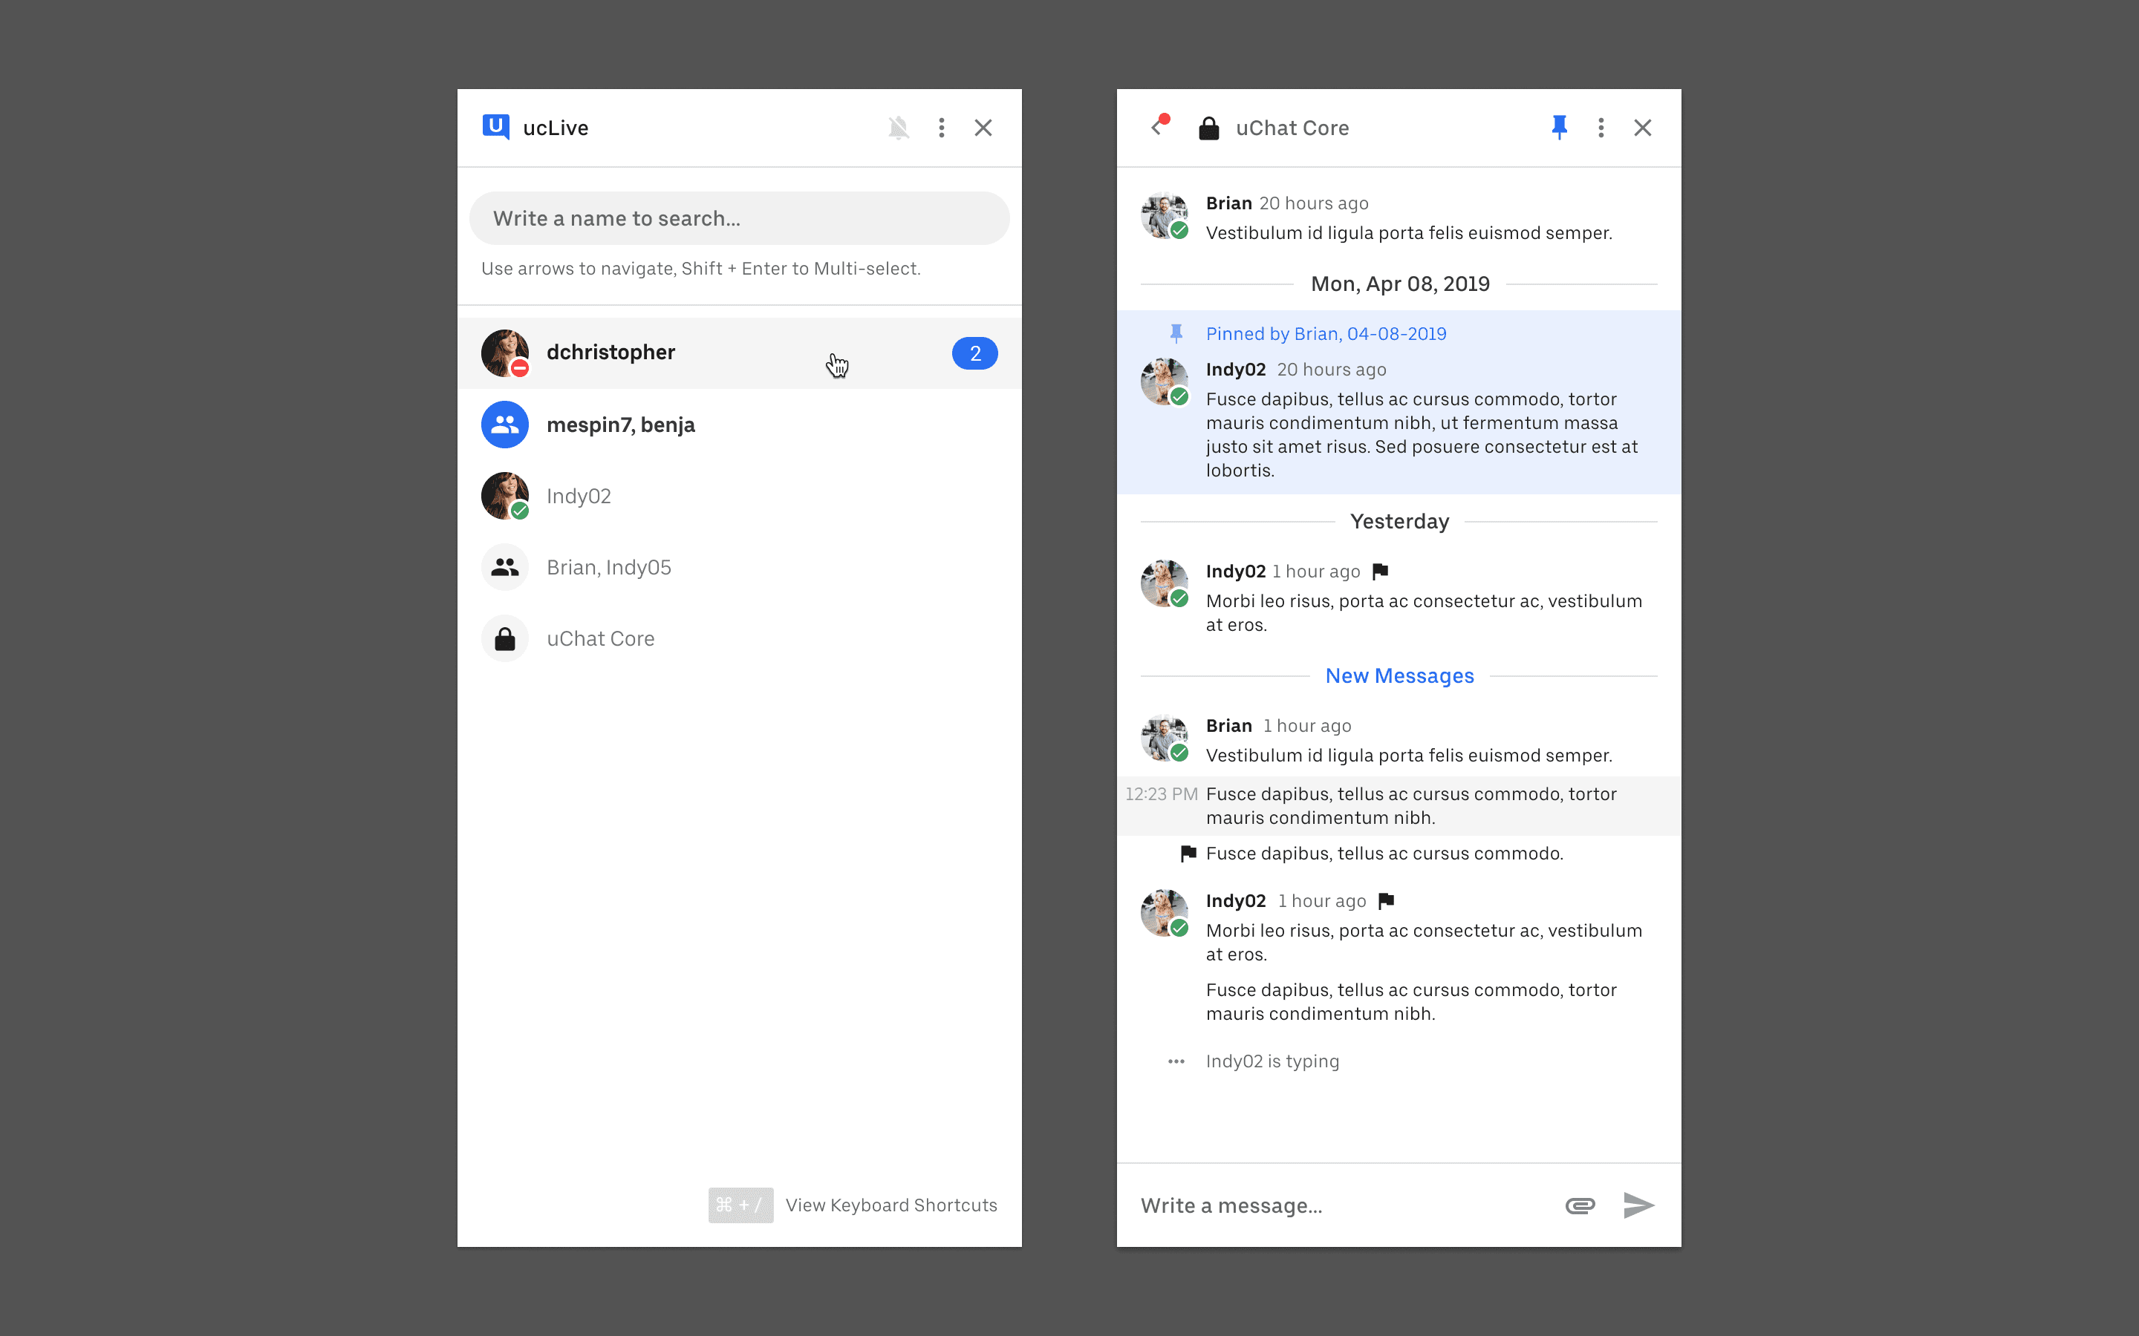This screenshot has height=1336, width=2139.
Task: Click '20 hours ago' on the pinned Indy02 message
Action: tap(1331, 370)
